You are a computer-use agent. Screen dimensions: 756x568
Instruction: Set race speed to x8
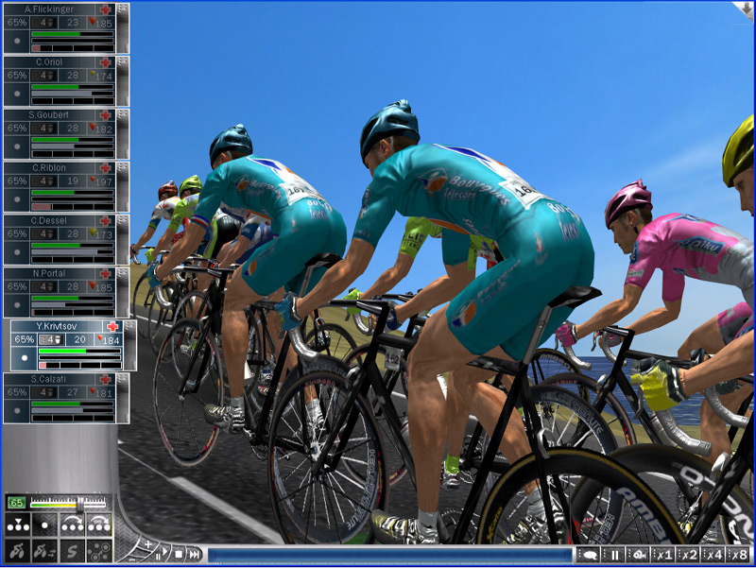click(x=739, y=556)
